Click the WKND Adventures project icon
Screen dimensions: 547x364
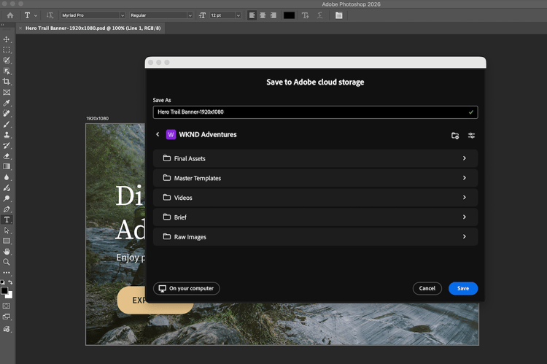point(171,134)
